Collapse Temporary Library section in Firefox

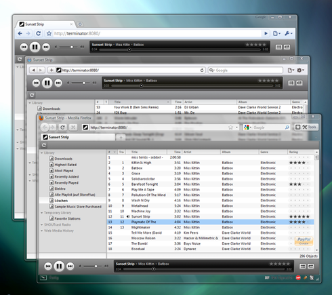tap(42, 213)
